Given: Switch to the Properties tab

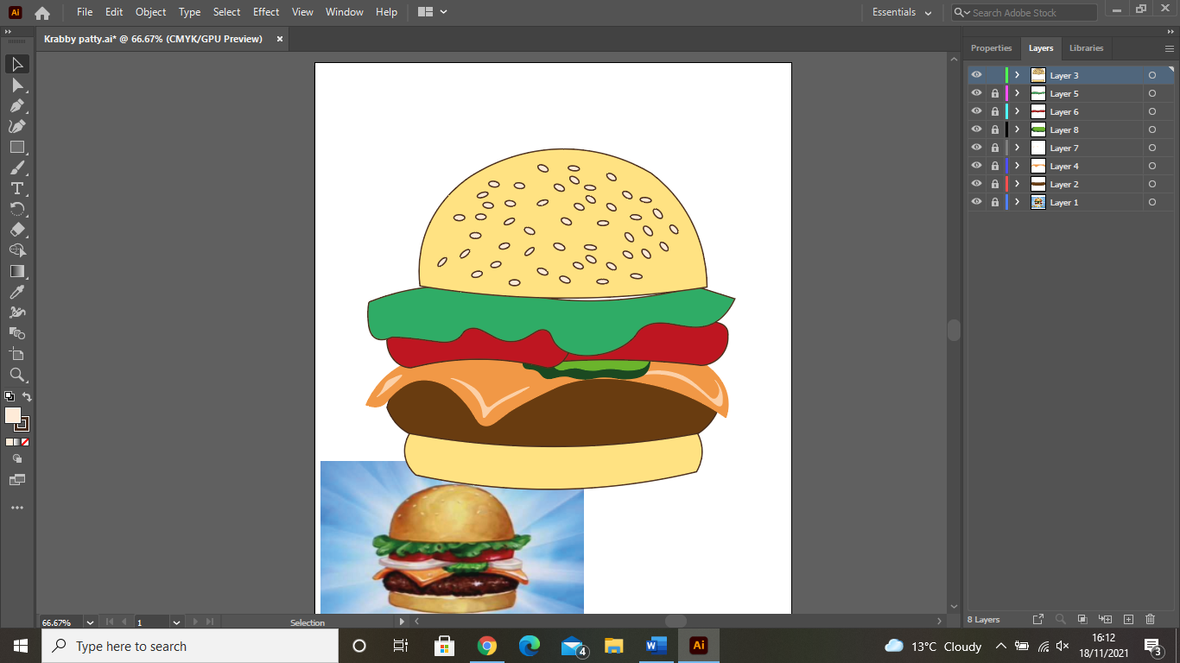Looking at the screenshot, I should [991, 48].
